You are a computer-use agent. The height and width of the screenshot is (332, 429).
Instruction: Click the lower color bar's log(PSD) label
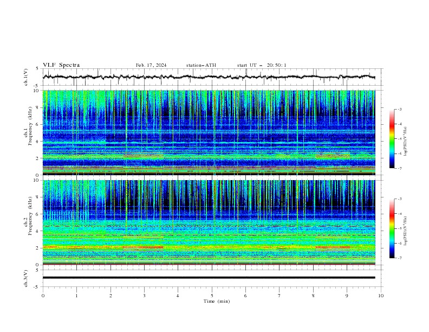(405, 231)
